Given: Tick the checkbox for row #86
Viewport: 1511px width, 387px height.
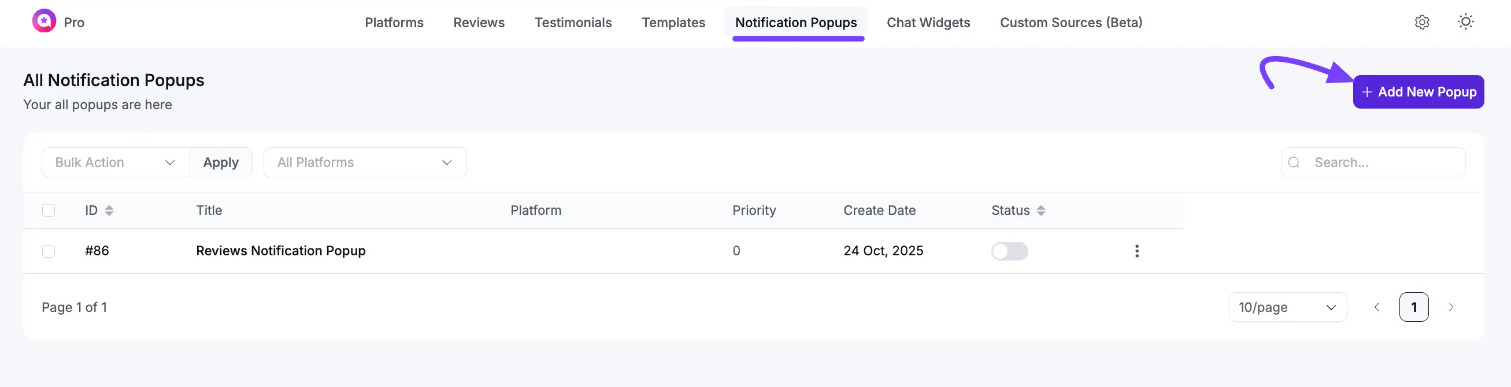Looking at the screenshot, I should coord(48,250).
